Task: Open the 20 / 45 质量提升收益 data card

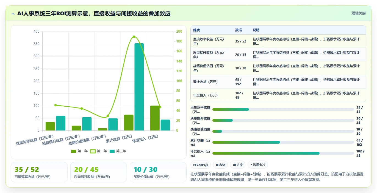Action: [99, 172]
